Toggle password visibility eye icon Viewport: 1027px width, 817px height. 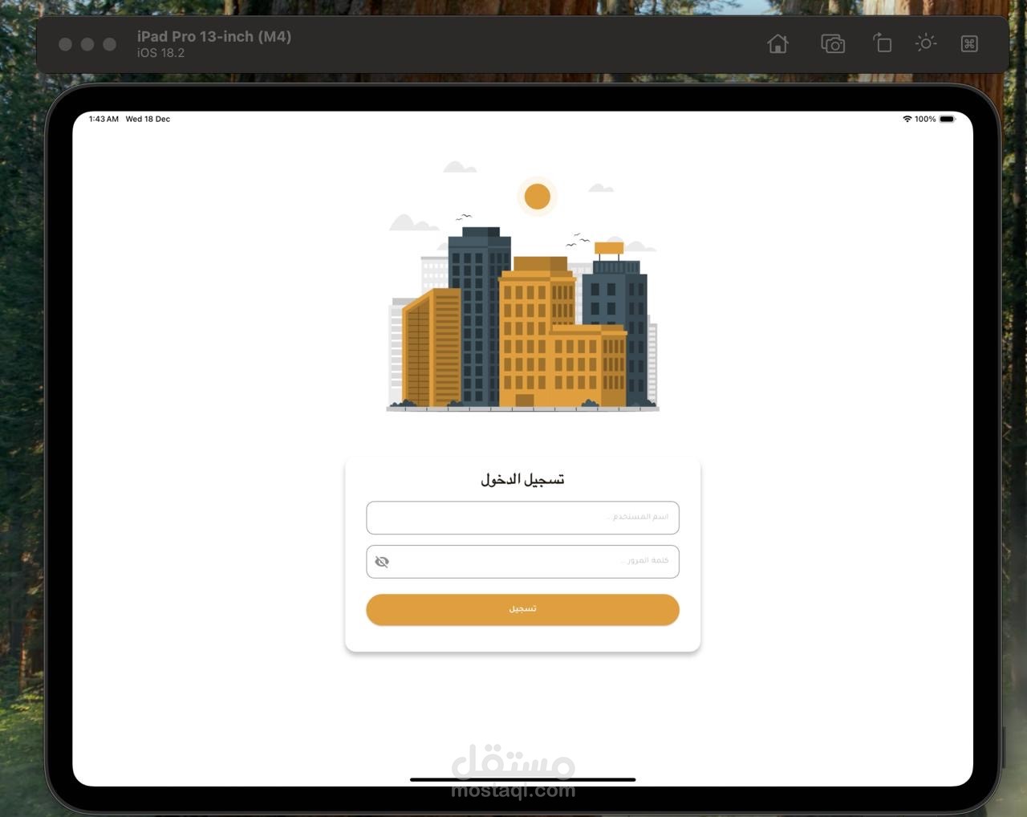382,562
